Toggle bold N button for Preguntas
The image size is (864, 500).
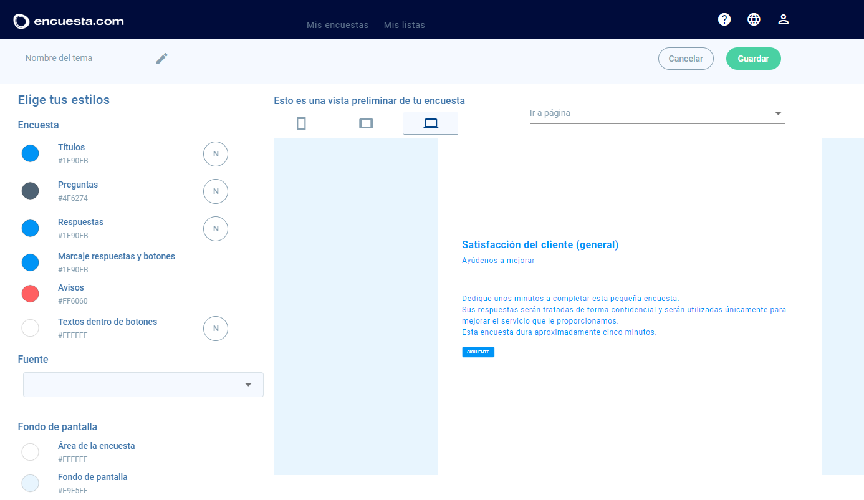(x=216, y=191)
